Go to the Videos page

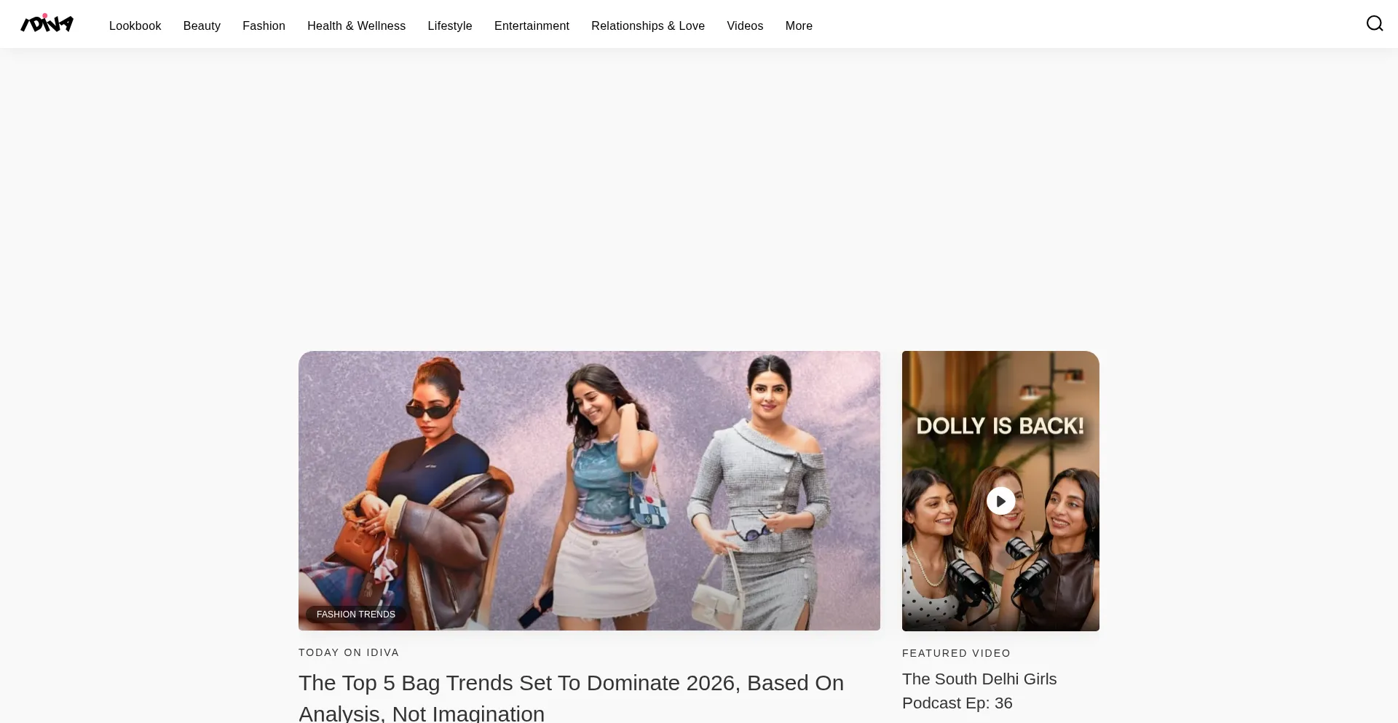[x=745, y=25]
